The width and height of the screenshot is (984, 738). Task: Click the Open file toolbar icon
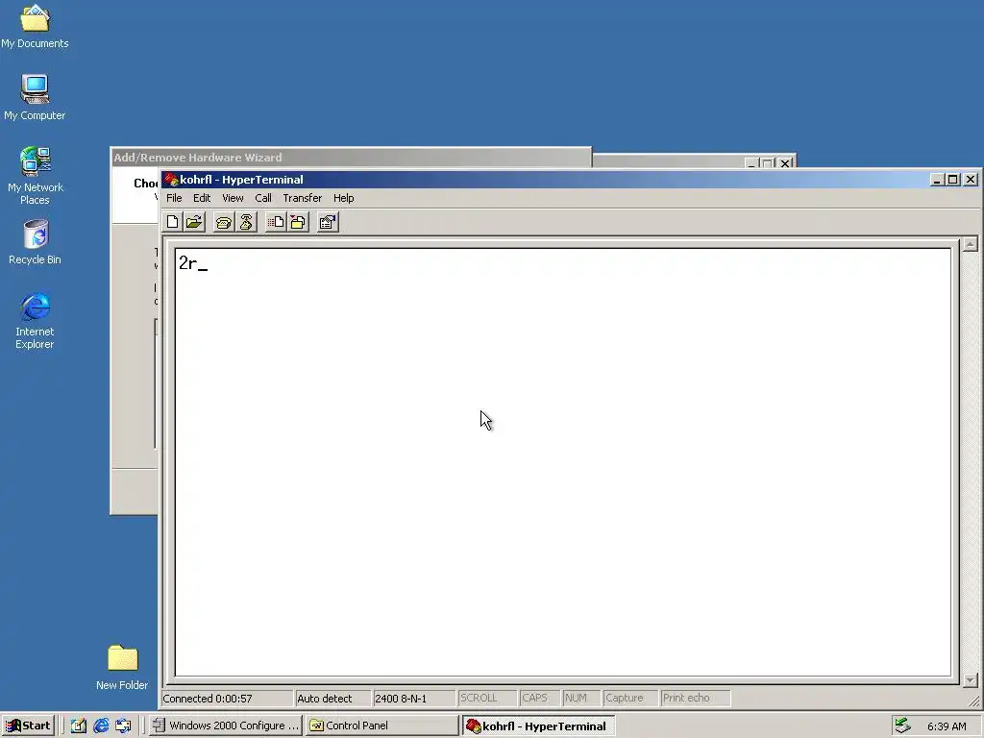[194, 222]
